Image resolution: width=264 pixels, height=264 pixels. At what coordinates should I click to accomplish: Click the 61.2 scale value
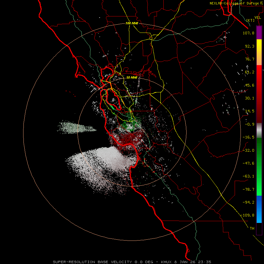[x=250, y=72]
